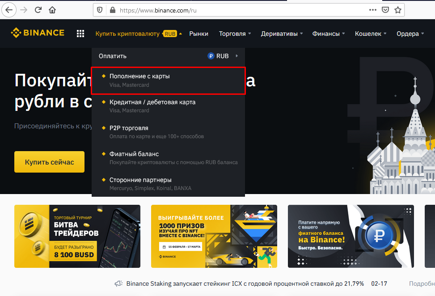The height and width of the screenshot is (296, 435).
Task: Open the apps grid menu icon
Action: click(80, 34)
